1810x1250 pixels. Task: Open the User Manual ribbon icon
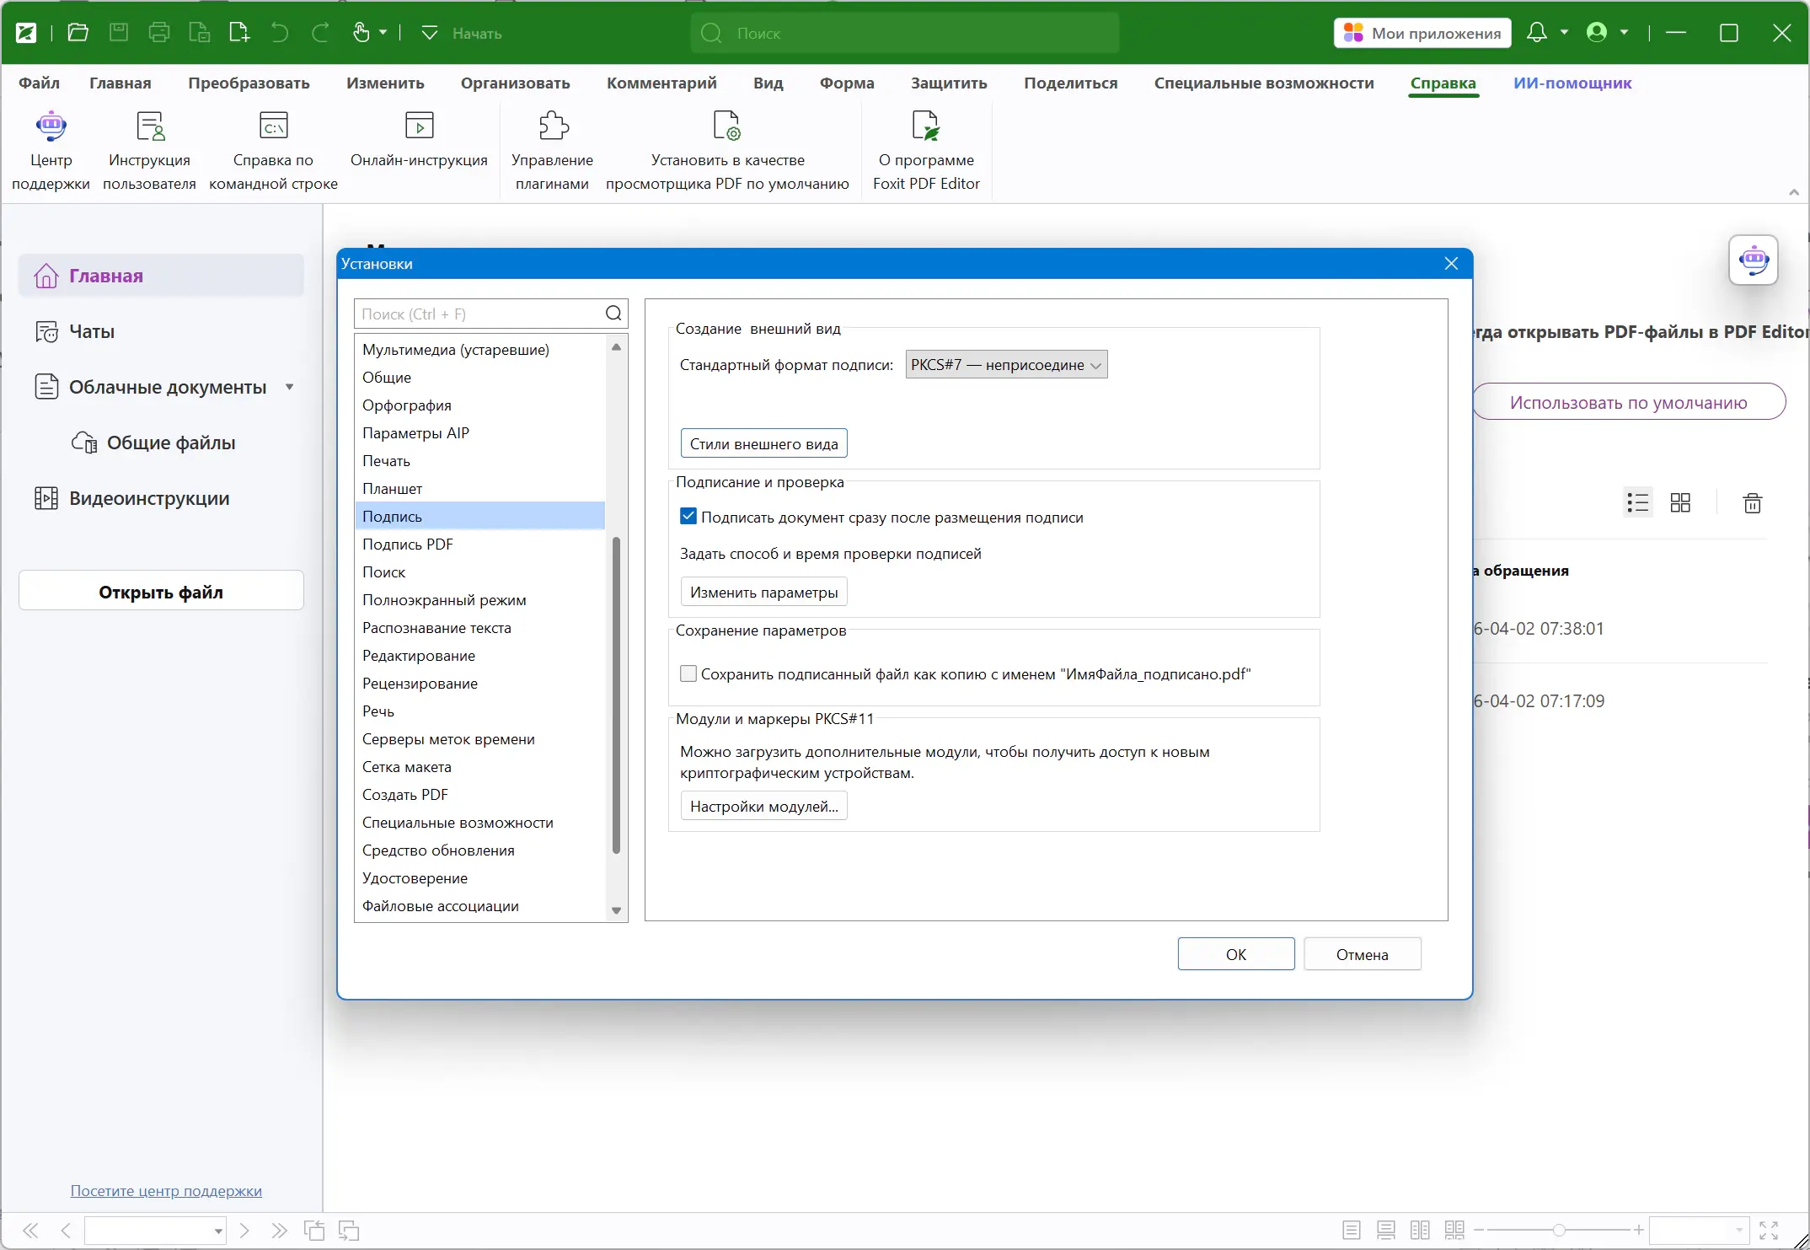149,126
